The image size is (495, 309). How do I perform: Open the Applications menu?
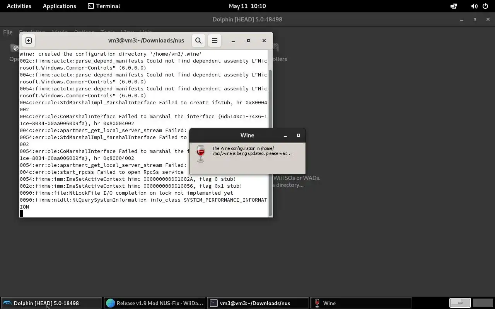click(60, 6)
